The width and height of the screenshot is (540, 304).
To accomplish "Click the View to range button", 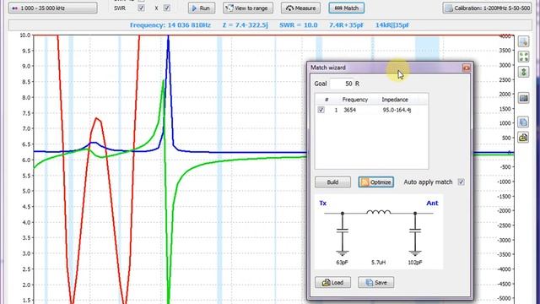I will (248, 8).
